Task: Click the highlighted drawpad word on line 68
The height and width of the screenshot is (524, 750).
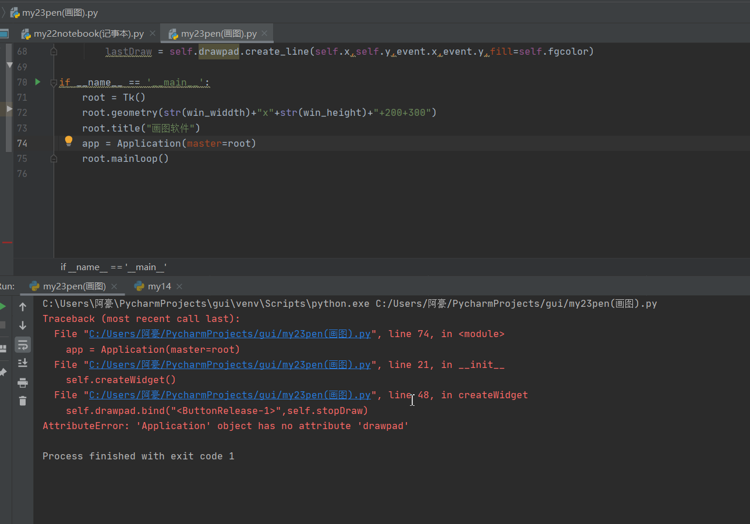Action: pos(219,51)
